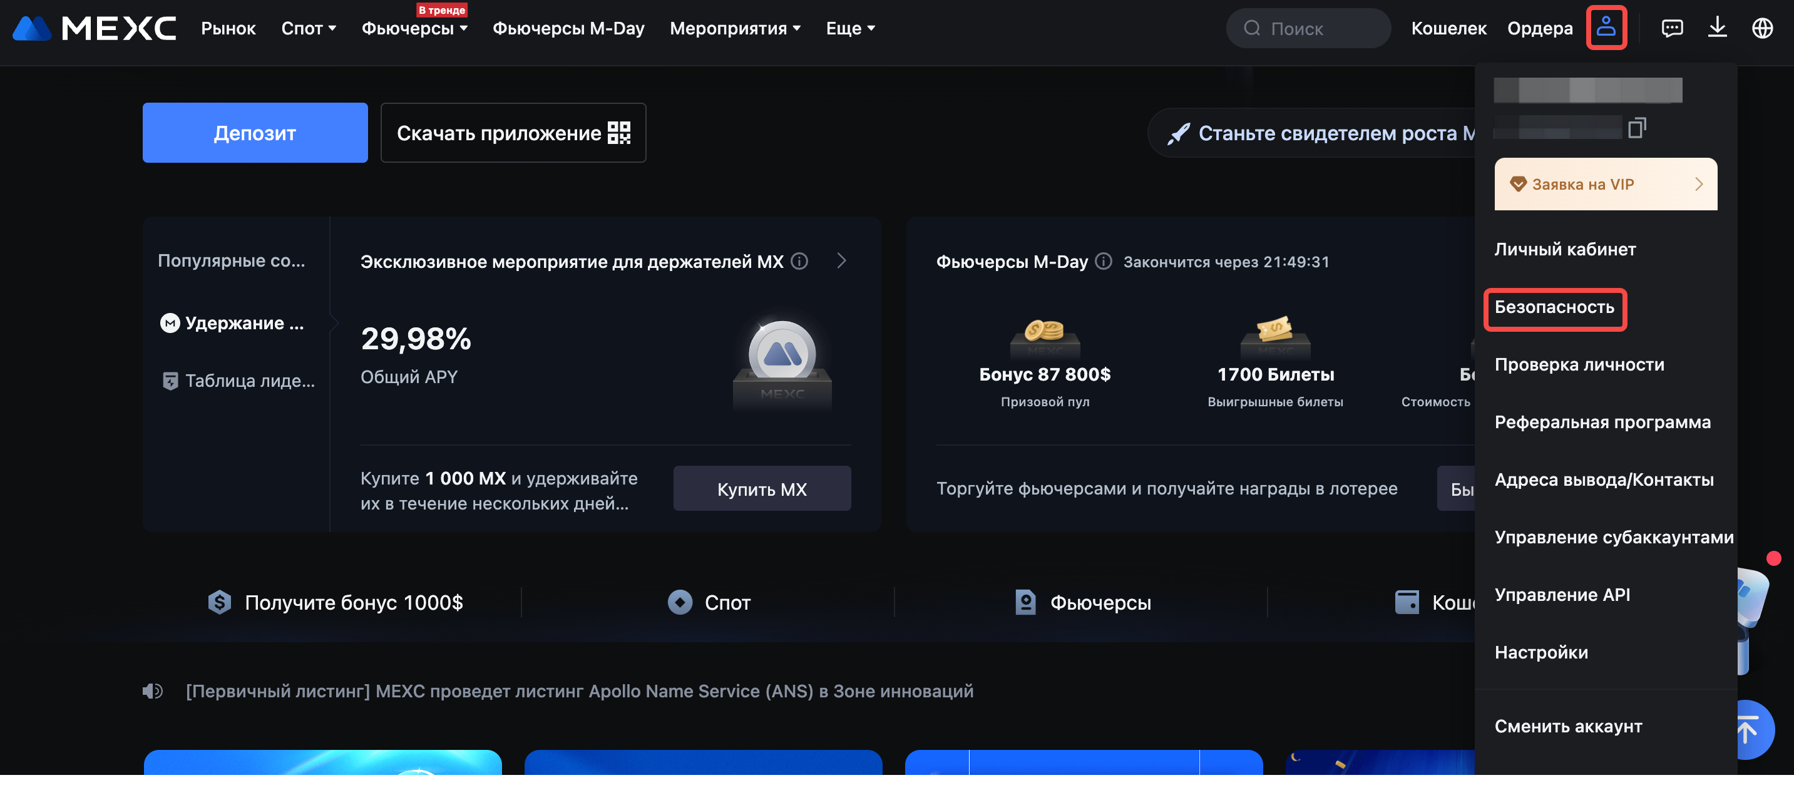Open the user profile icon
This screenshot has width=1794, height=810.
click(1606, 27)
